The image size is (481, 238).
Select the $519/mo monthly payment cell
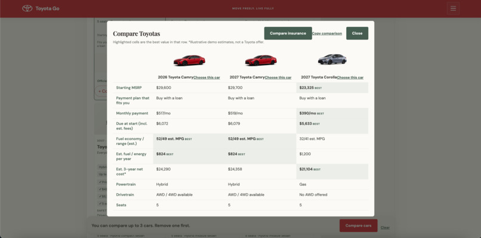[260, 113]
